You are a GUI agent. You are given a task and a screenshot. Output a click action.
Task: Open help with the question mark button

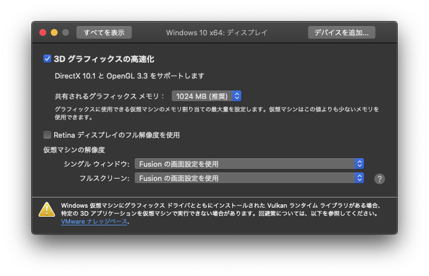pyautogui.click(x=379, y=179)
